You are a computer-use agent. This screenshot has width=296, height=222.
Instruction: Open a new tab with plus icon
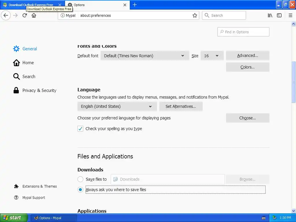click(135, 5)
